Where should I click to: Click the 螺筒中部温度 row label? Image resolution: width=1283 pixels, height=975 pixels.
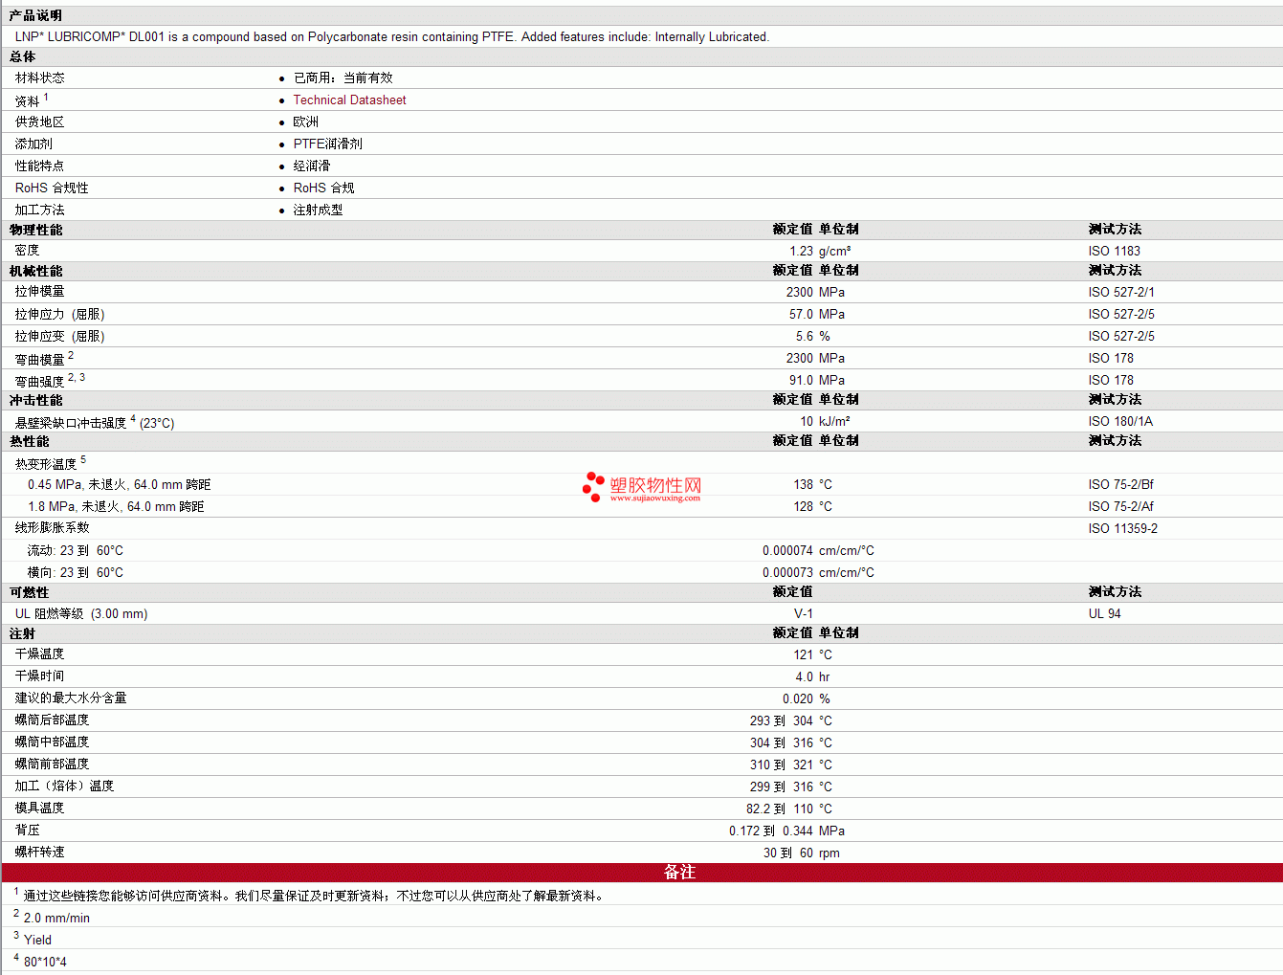click(53, 742)
